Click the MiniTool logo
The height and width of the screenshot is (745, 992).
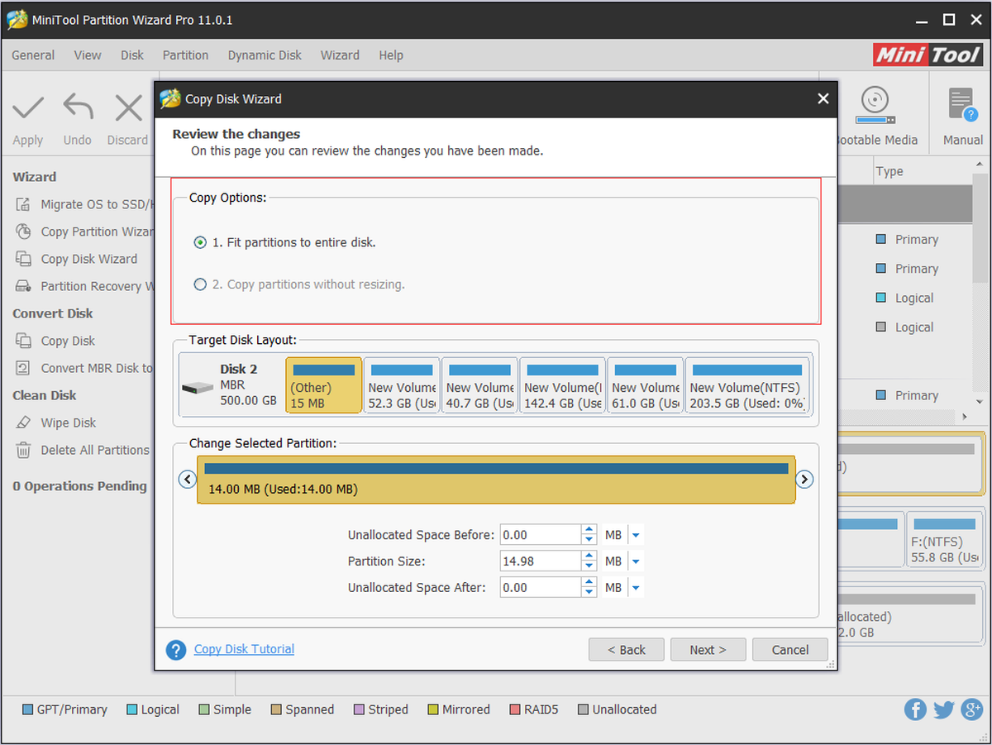pos(927,55)
